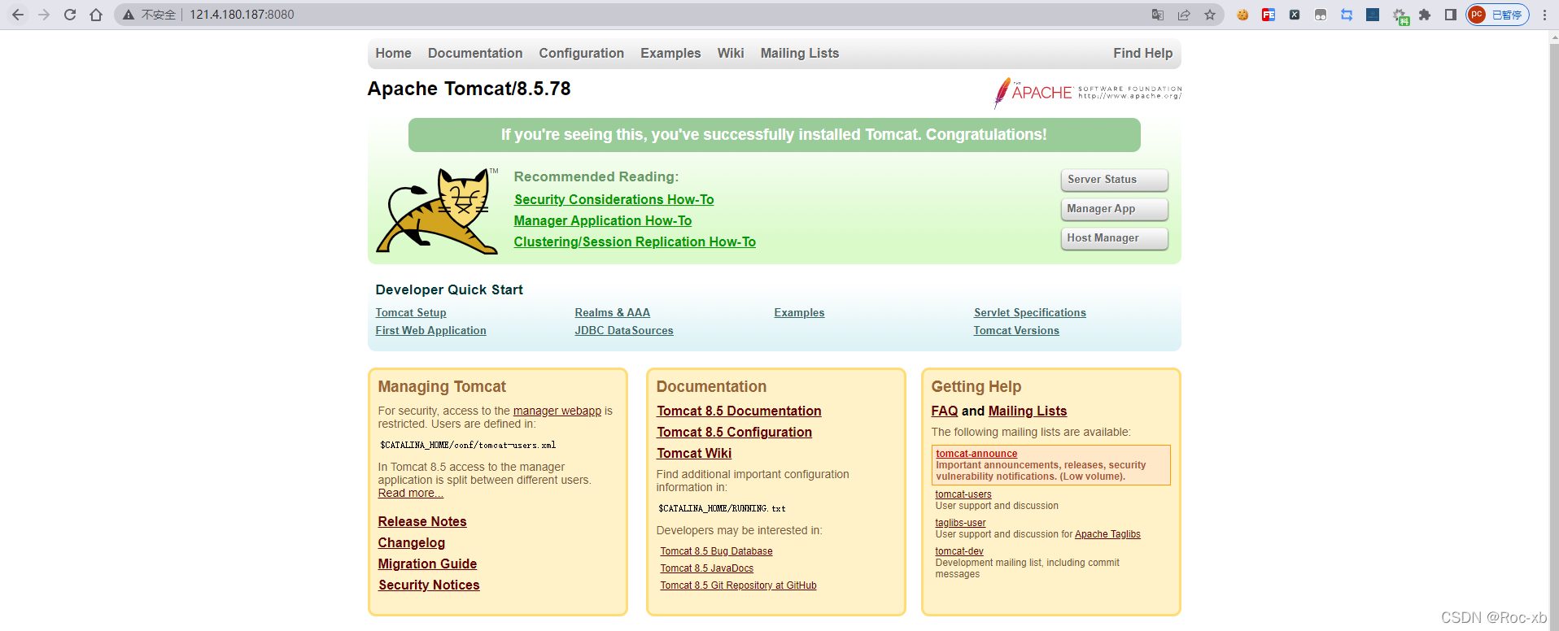The width and height of the screenshot is (1559, 631).
Task: Open the tomcat-dev mailing list link
Action: [x=959, y=551]
